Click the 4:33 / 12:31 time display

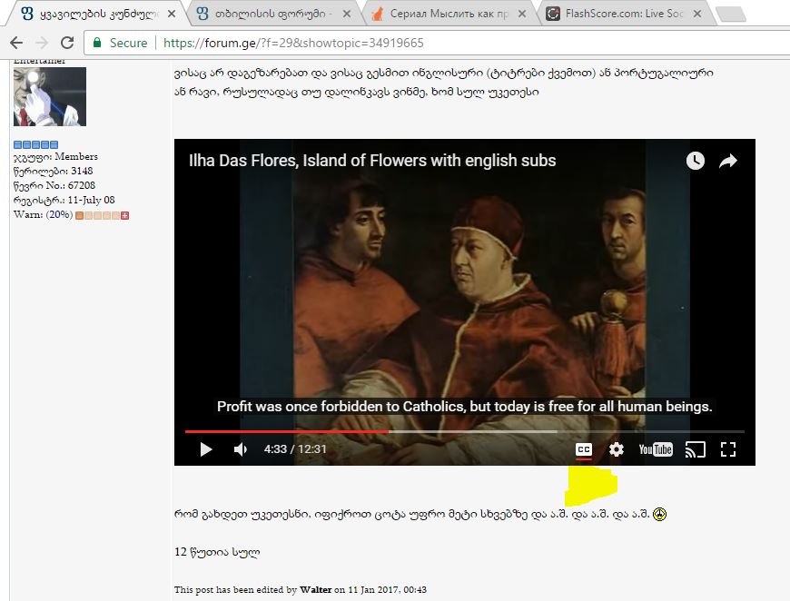click(x=295, y=448)
